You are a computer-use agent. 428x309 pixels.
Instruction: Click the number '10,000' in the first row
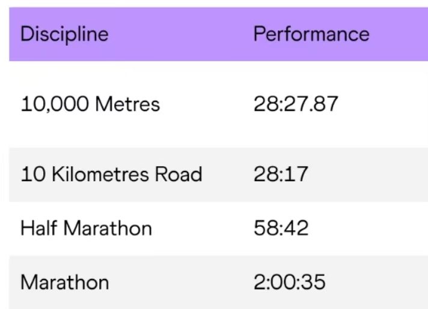pyautogui.click(x=55, y=104)
